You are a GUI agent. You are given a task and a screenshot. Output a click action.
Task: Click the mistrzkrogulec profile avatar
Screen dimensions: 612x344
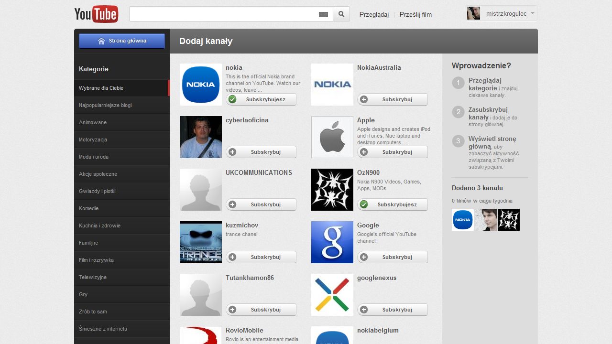474,13
